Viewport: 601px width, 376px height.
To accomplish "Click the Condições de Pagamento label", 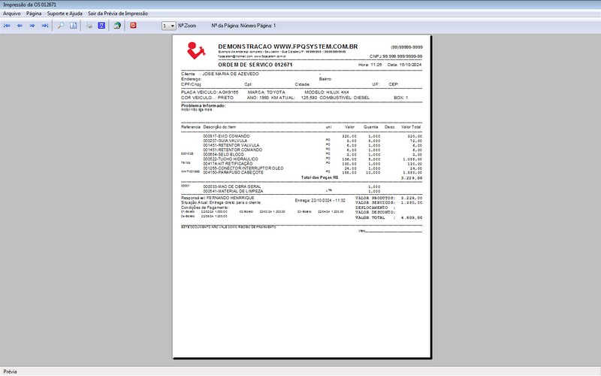I will point(204,208).
